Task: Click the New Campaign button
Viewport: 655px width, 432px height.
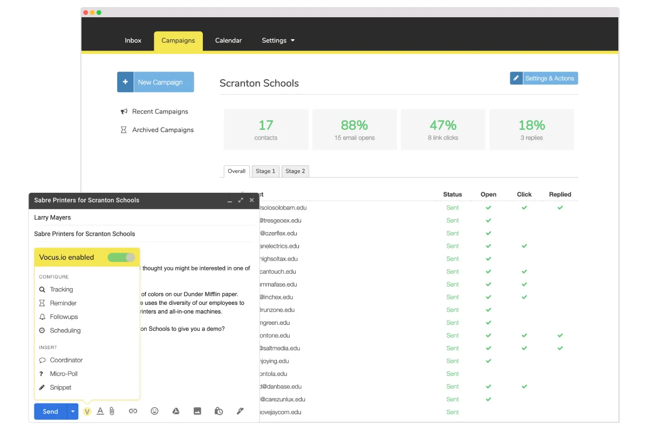Action: pos(155,82)
